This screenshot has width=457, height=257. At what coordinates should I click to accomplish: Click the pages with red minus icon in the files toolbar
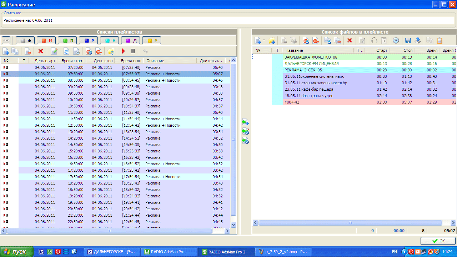[337, 40]
